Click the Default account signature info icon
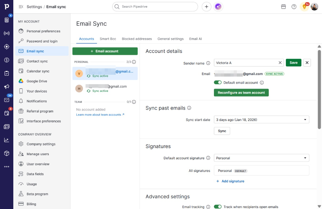This screenshot has height=209, width=322. pyautogui.click(x=208, y=158)
